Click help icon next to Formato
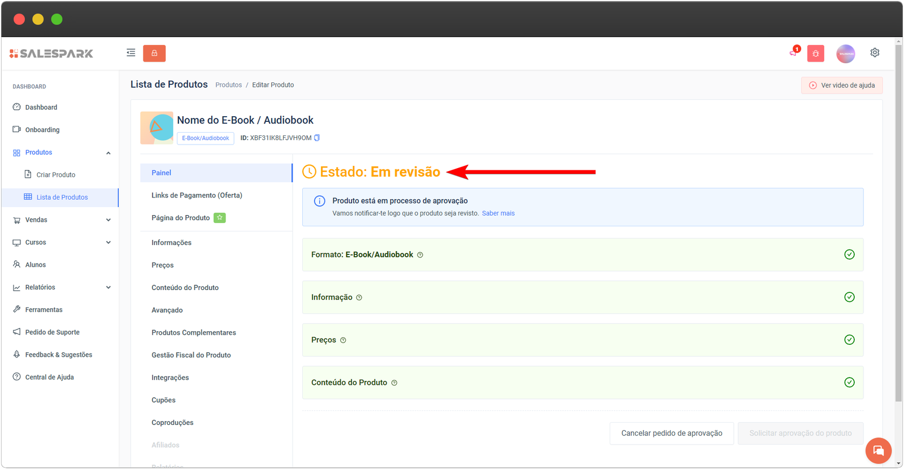Image resolution: width=904 pixels, height=469 pixels. click(x=420, y=255)
